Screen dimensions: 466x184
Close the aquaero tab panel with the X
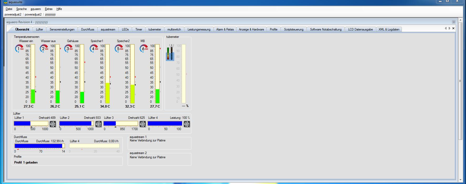pyautogui.click(x=453, y=28)
